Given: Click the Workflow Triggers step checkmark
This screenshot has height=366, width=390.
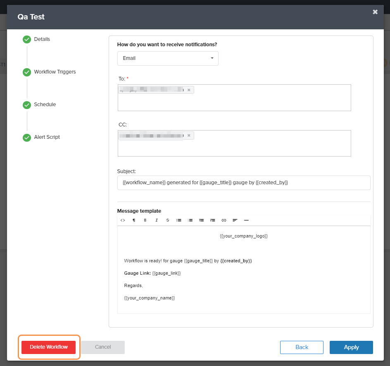Looking at the screenshot, I should 27,72.
